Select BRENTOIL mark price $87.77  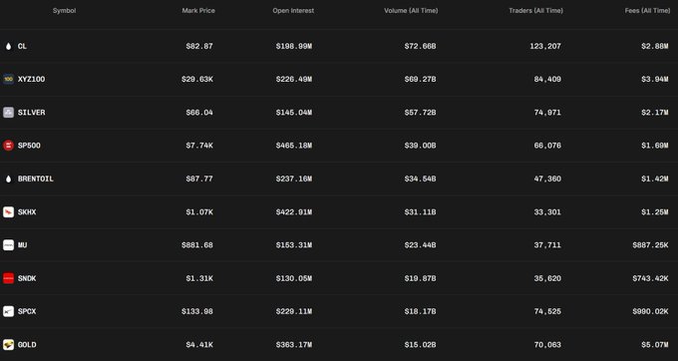[x=199, y=179]
